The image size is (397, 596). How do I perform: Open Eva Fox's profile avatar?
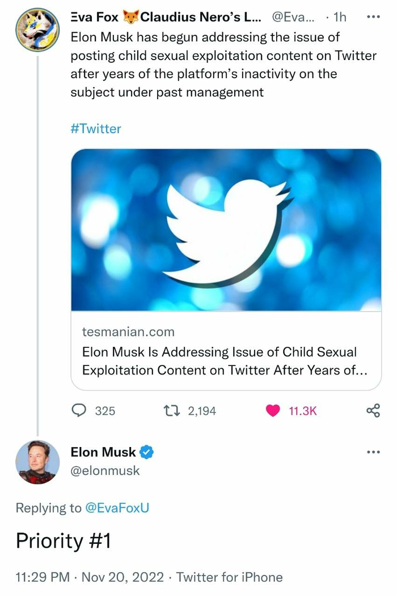(37, 30)
